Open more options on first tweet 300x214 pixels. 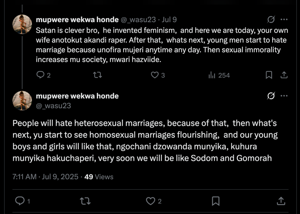tap(284, 20)
